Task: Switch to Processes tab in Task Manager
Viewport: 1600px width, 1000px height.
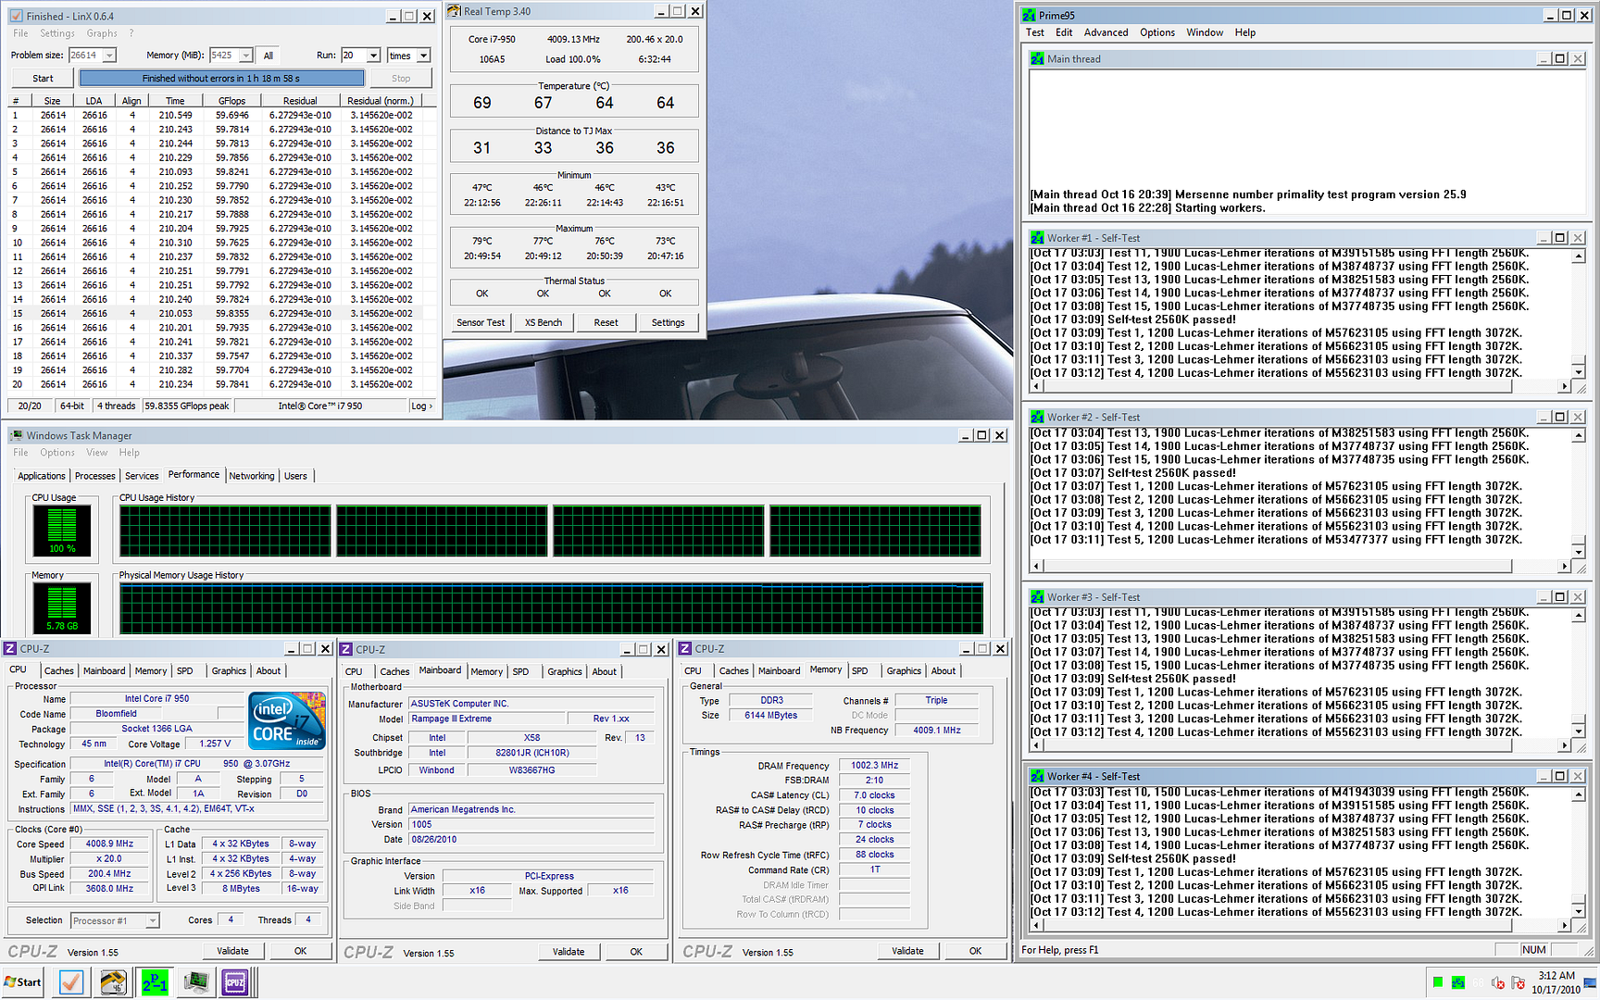Action: [x=95, y=476]
